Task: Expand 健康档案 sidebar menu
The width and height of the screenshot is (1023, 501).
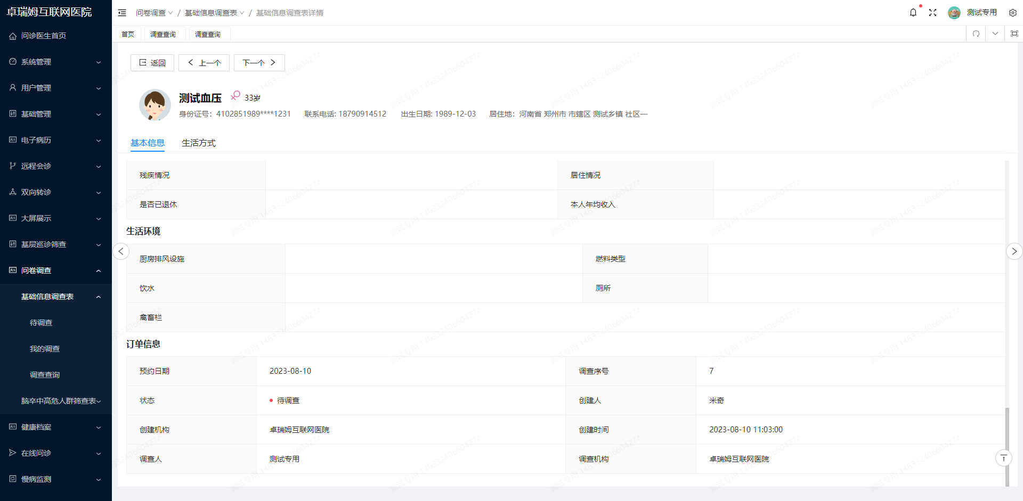Action: 56,427
